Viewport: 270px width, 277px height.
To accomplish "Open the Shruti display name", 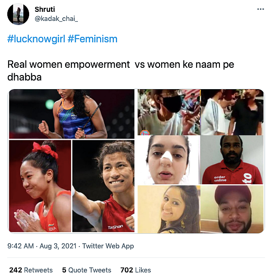I will [45, 10].
